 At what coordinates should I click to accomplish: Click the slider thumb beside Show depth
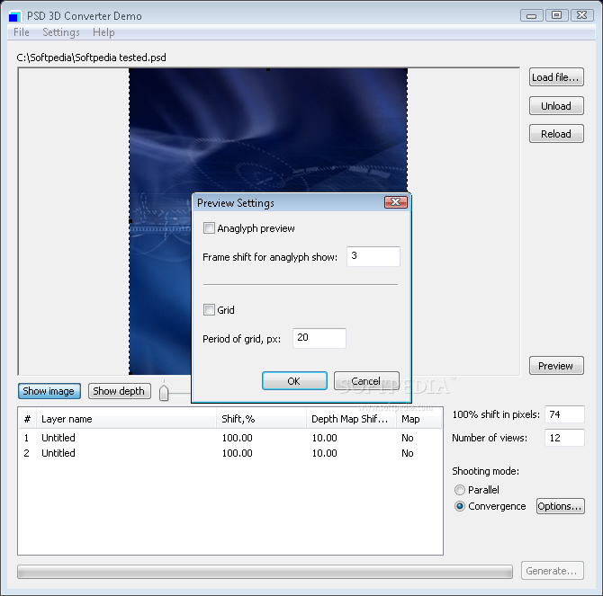click(164, 392)
